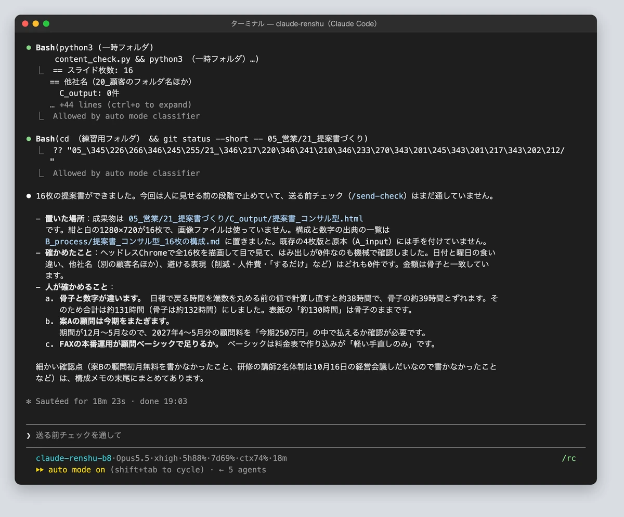The image size is (624, 517).
Task: Click the window title ターミナル — claude-renshu
Action: [x=304, y=24]
